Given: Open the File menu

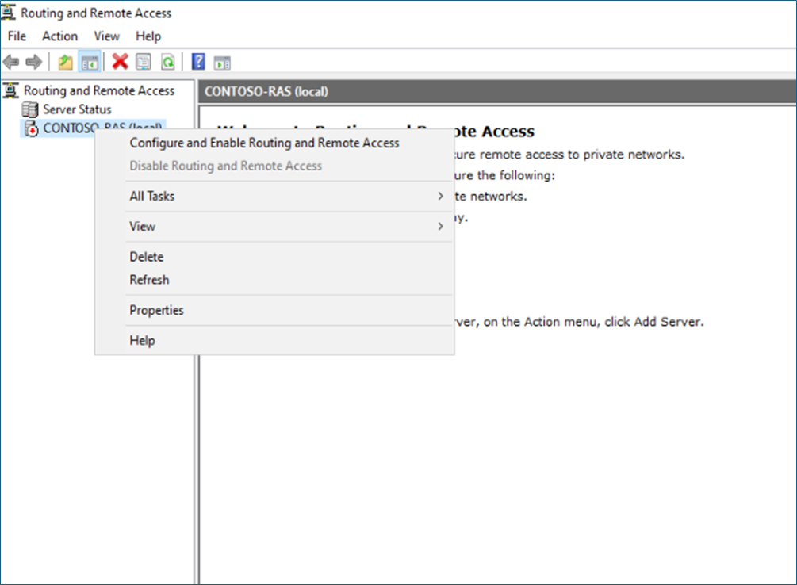Looking at the screenshot, I should coord(17,36).
